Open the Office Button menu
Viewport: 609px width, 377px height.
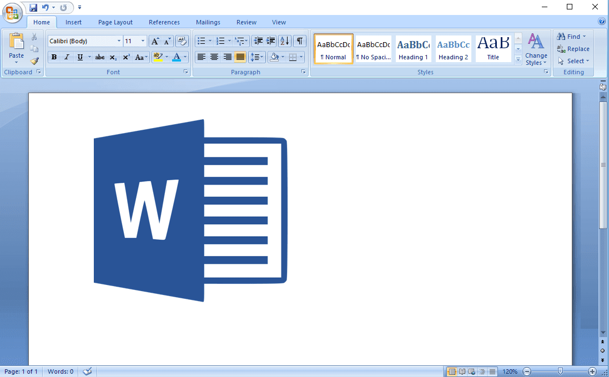12,13
